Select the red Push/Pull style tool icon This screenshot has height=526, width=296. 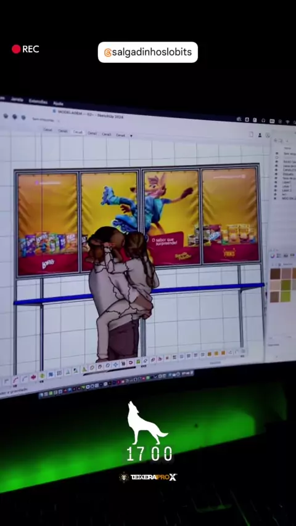pos(33,377)
